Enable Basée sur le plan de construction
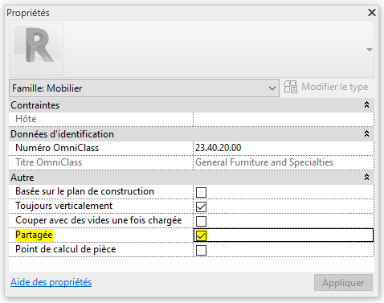The image size is (384, 303). [201, 192]
